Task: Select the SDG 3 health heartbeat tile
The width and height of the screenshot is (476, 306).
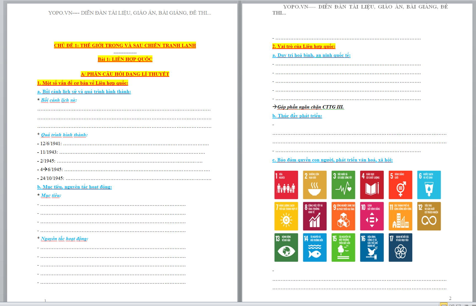Action: 343,185
